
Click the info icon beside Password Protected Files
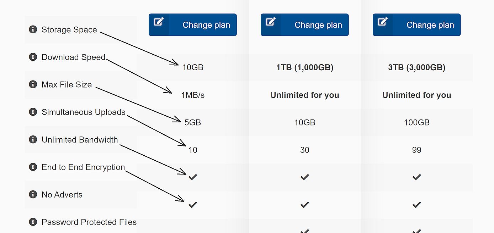pyautogui.click(x=33, y=222)
